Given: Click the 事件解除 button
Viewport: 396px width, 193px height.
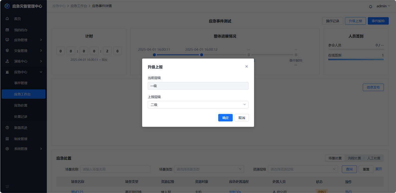Looking at the screenshot, I should click(x=378, y=21).
